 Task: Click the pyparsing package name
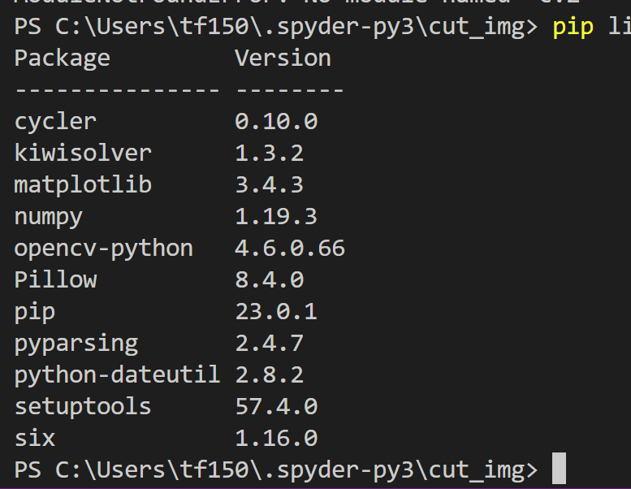[x=76, y=344]
